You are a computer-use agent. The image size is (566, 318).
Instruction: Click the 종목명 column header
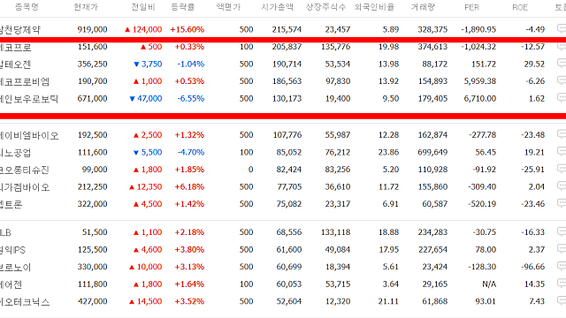[x=27, y=7]
